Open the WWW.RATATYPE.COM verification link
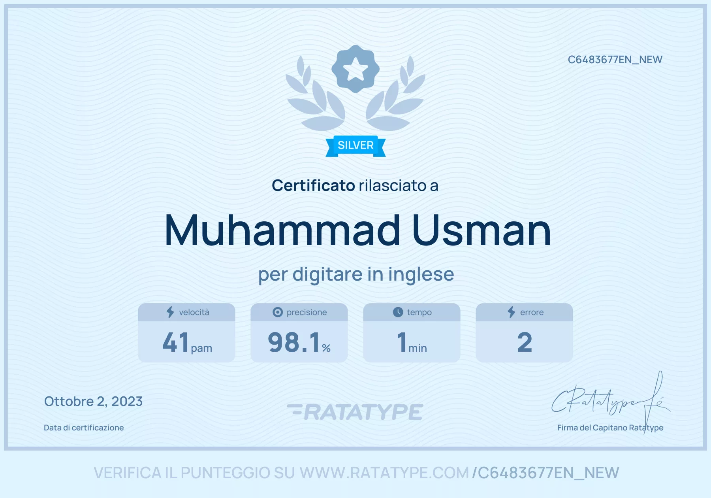This screenshot has height=498, width=711. point(384,473)
